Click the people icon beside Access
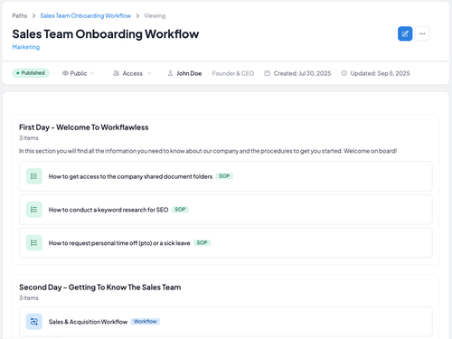This screenshot has width=452, height=339. pos(116,73)
